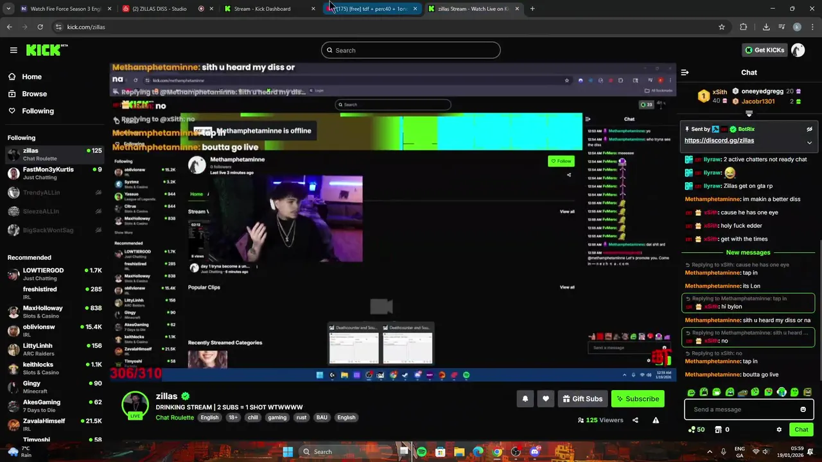
Task: Collapse the chat panel with arrow icon
Action: tap(685, 73)
